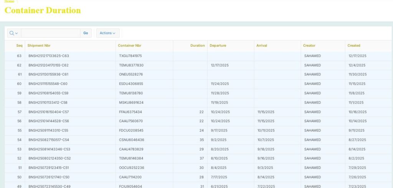393x188 pixels.
Task: Select the Duration column header
Action: [197, 46]
